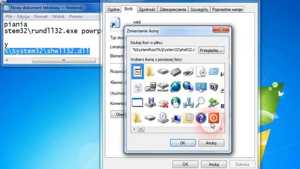Pick the open folder icon in bottom row

[137, 118]
